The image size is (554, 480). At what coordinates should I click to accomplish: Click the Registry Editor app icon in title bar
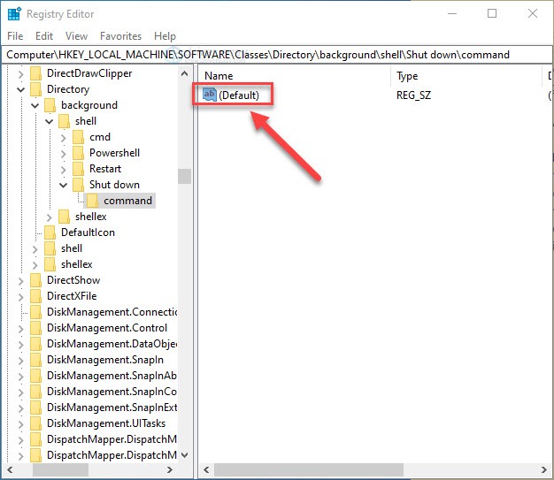coord(14,14)
